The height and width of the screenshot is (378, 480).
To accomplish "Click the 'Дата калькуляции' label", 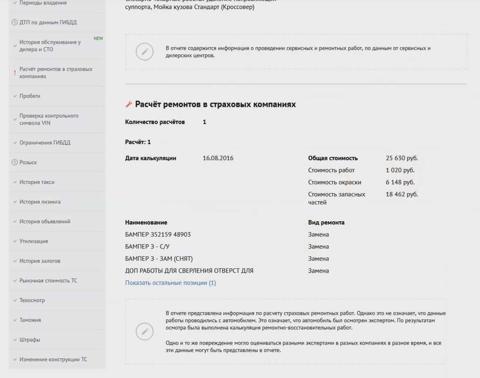I will 151,158.
